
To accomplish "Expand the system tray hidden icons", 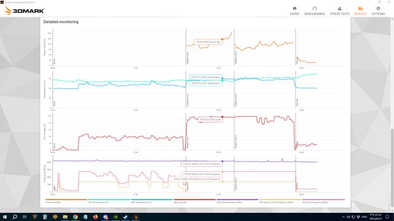I will 344,217.
